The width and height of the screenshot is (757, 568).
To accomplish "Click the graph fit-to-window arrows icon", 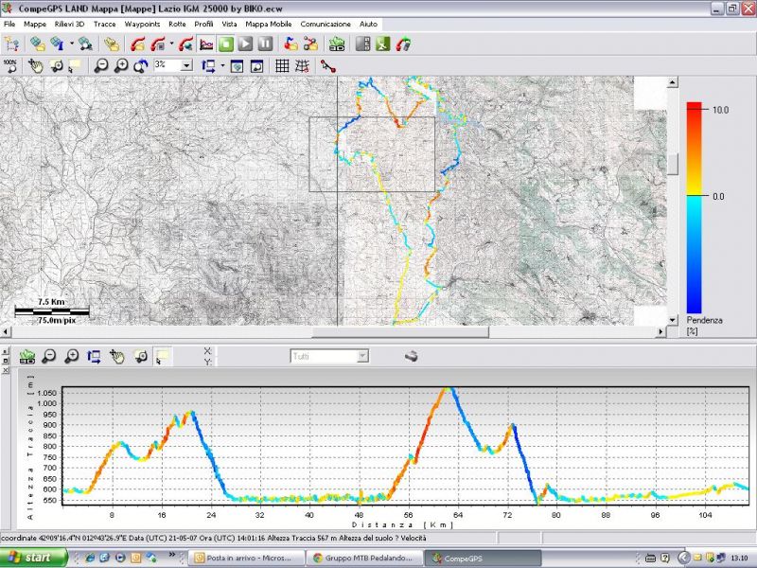I will [x=94, y=357].
